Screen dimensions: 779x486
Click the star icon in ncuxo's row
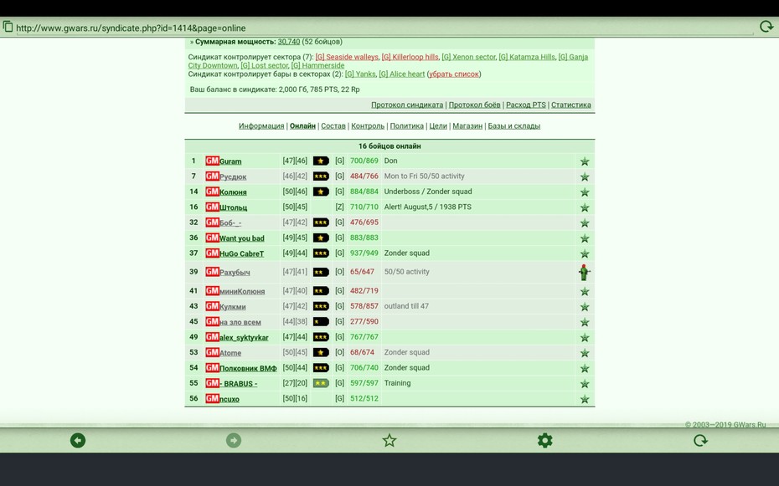pyautogui.click(x=585, y=399)
